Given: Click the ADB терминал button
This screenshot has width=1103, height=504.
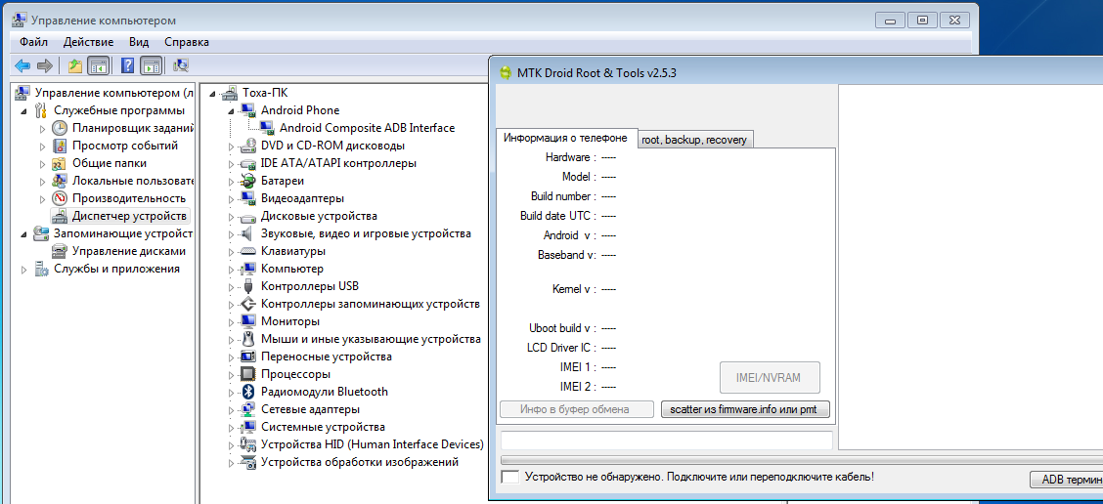Looking at the screenshot, I should point(1066,480).
